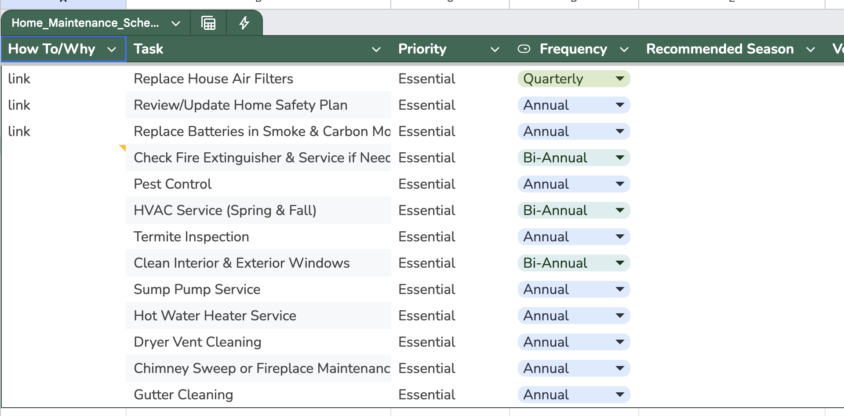Open Bi-Annual dropdown for HVAC Service row

[x=620, y=211]
